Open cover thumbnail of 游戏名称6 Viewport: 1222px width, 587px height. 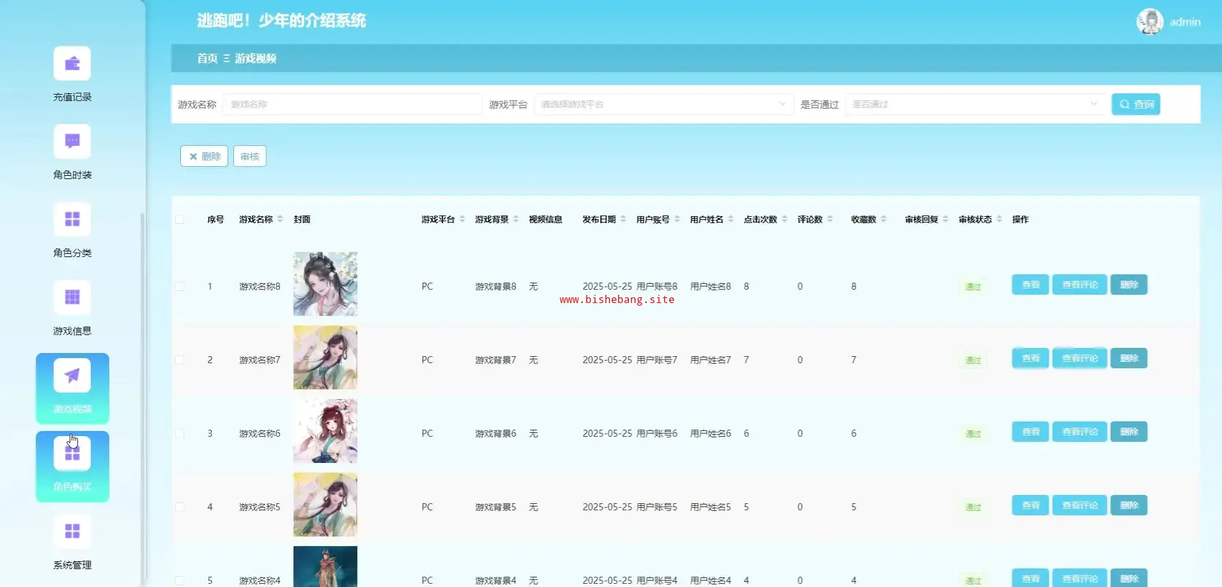325,431
